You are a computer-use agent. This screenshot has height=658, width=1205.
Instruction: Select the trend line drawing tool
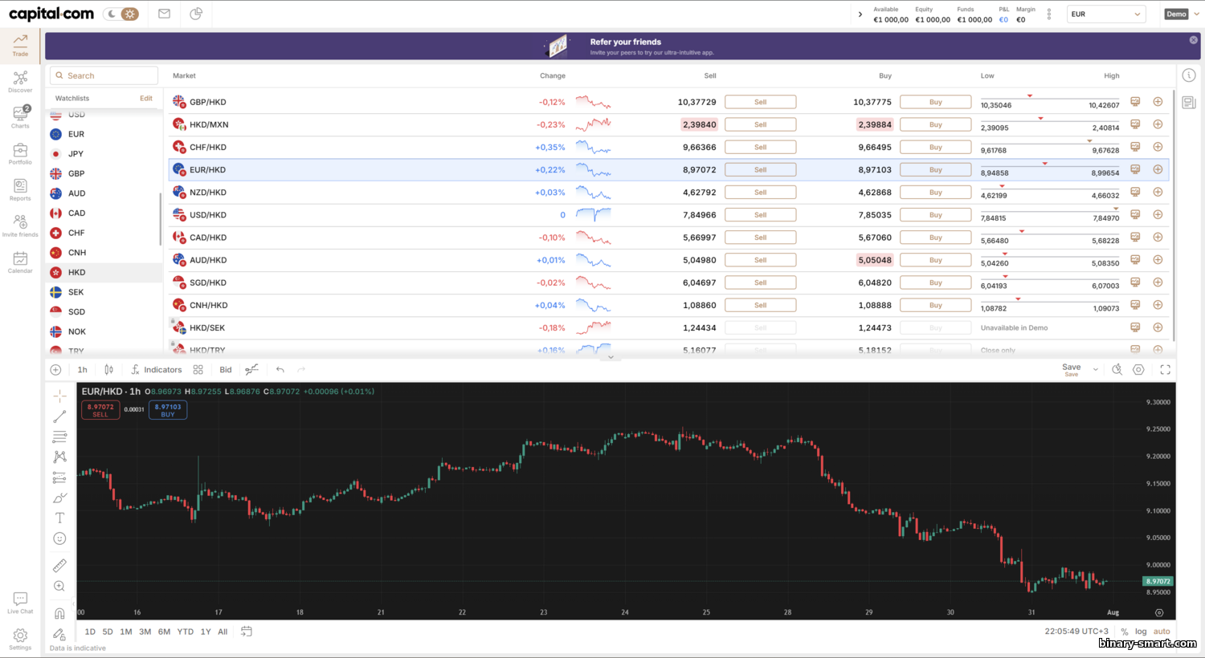click(59, 416)
